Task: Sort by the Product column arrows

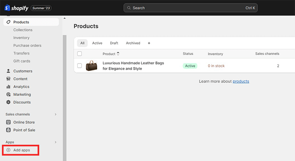Action: (118, 54)
